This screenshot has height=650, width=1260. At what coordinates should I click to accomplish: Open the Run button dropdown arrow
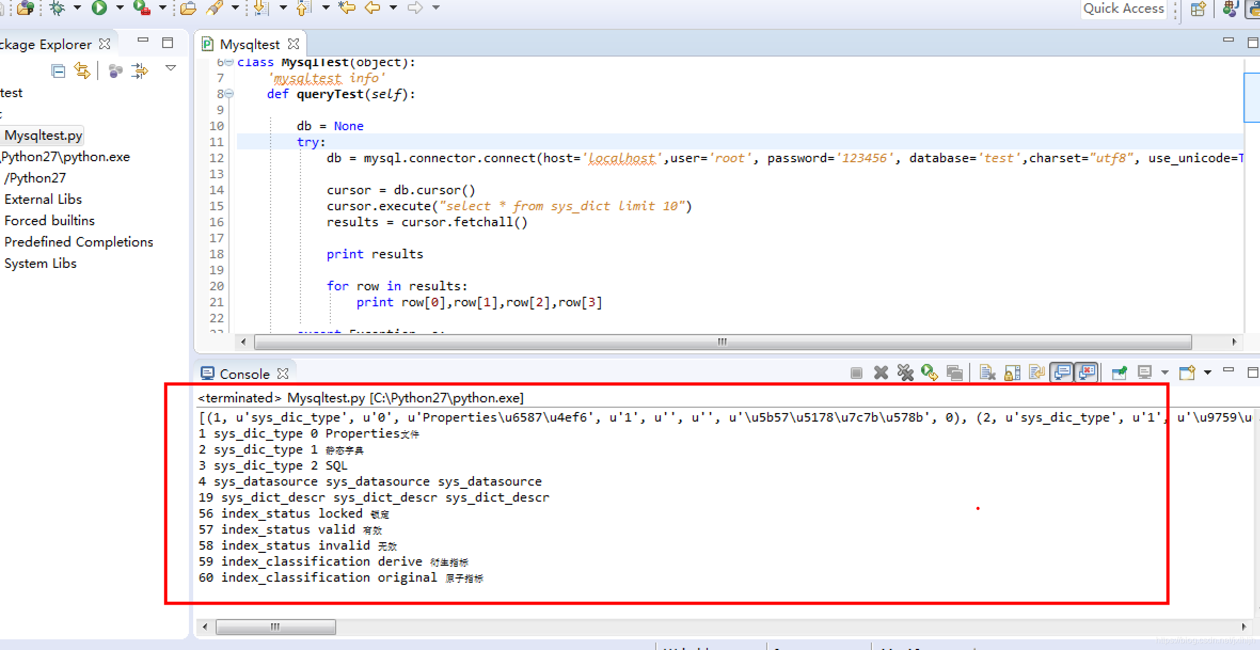[120, 7]
